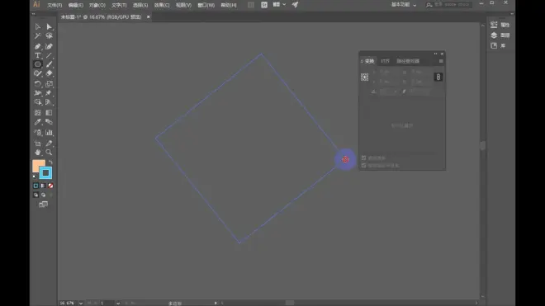Open the Transform panel options menu

tap(441, 61)
